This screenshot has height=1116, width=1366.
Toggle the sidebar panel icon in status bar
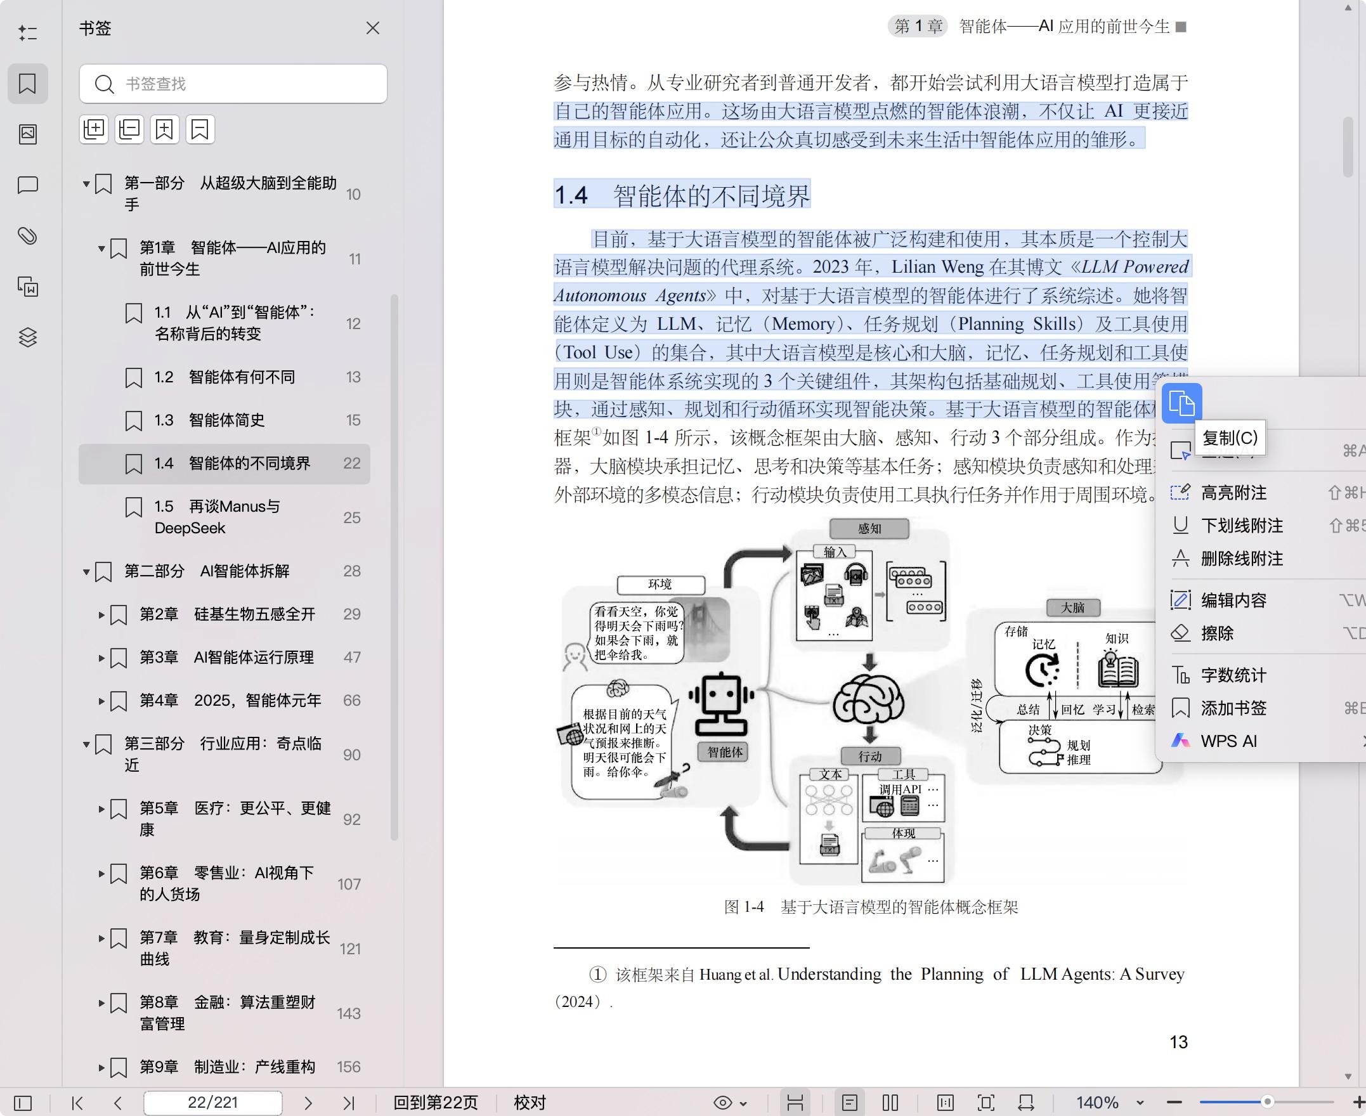[x=22, y=1103]
